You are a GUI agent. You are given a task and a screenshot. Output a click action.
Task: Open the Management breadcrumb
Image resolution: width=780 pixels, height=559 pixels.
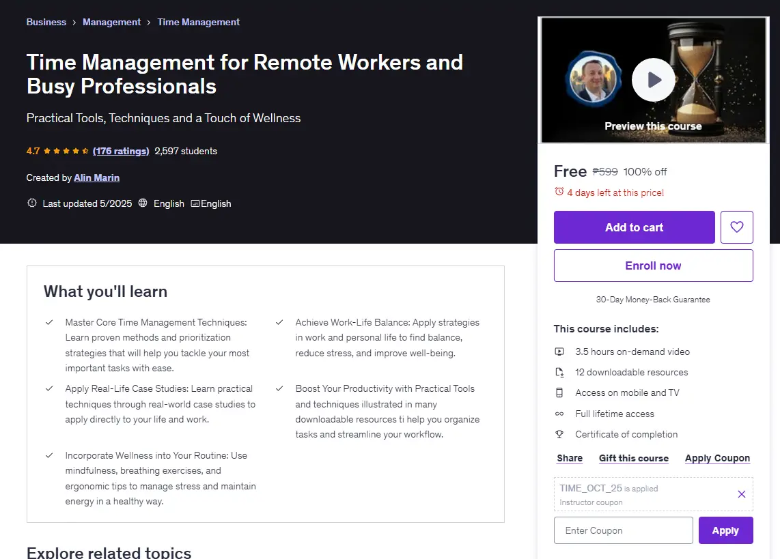coord(111,22)
